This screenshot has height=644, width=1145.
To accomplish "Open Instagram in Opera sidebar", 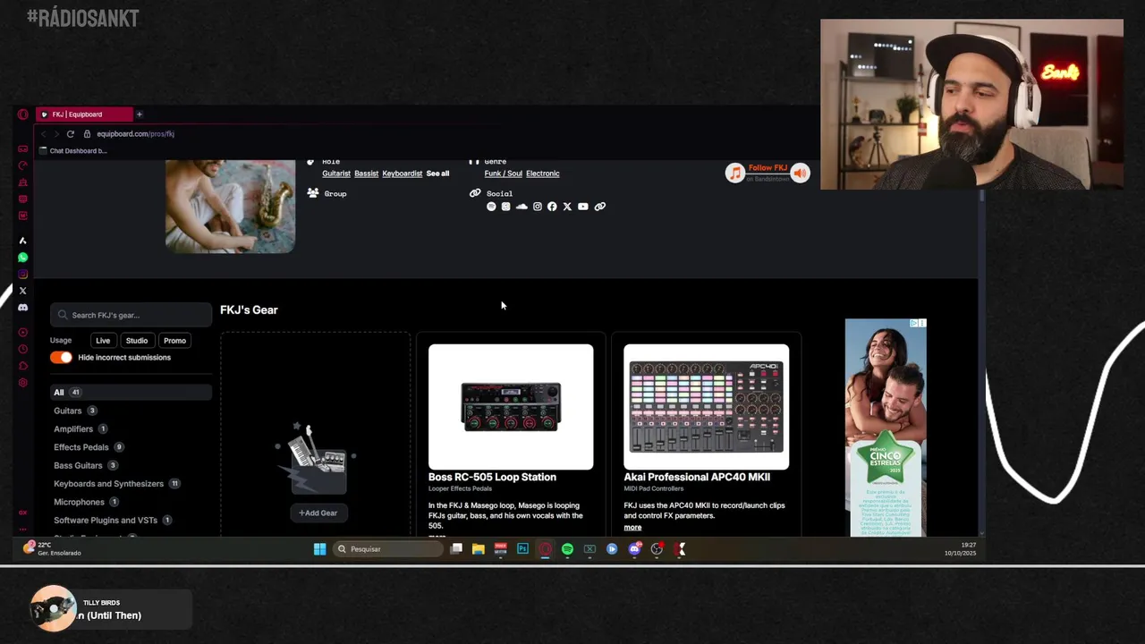I will pyautogui.click(x=22, y=275).
